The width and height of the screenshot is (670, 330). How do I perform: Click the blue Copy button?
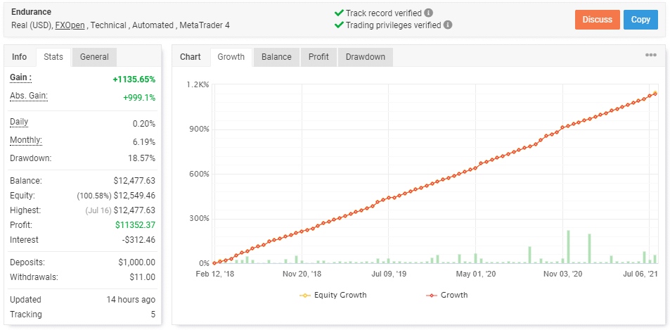(640, 20)
